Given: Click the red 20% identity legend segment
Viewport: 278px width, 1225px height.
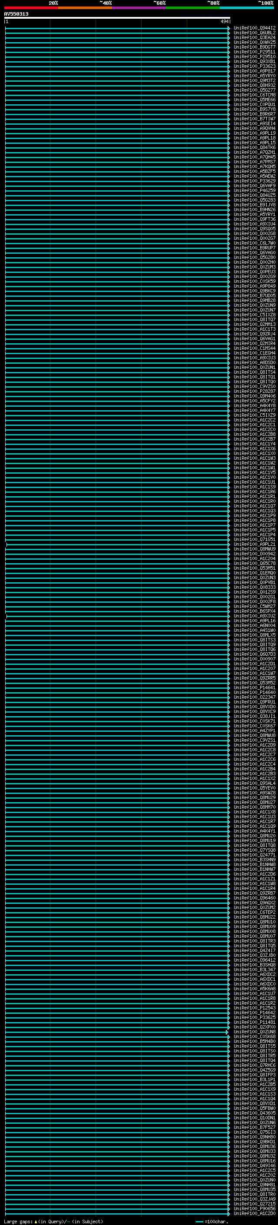Looking at the screenshot, I should tap(31, 8).
